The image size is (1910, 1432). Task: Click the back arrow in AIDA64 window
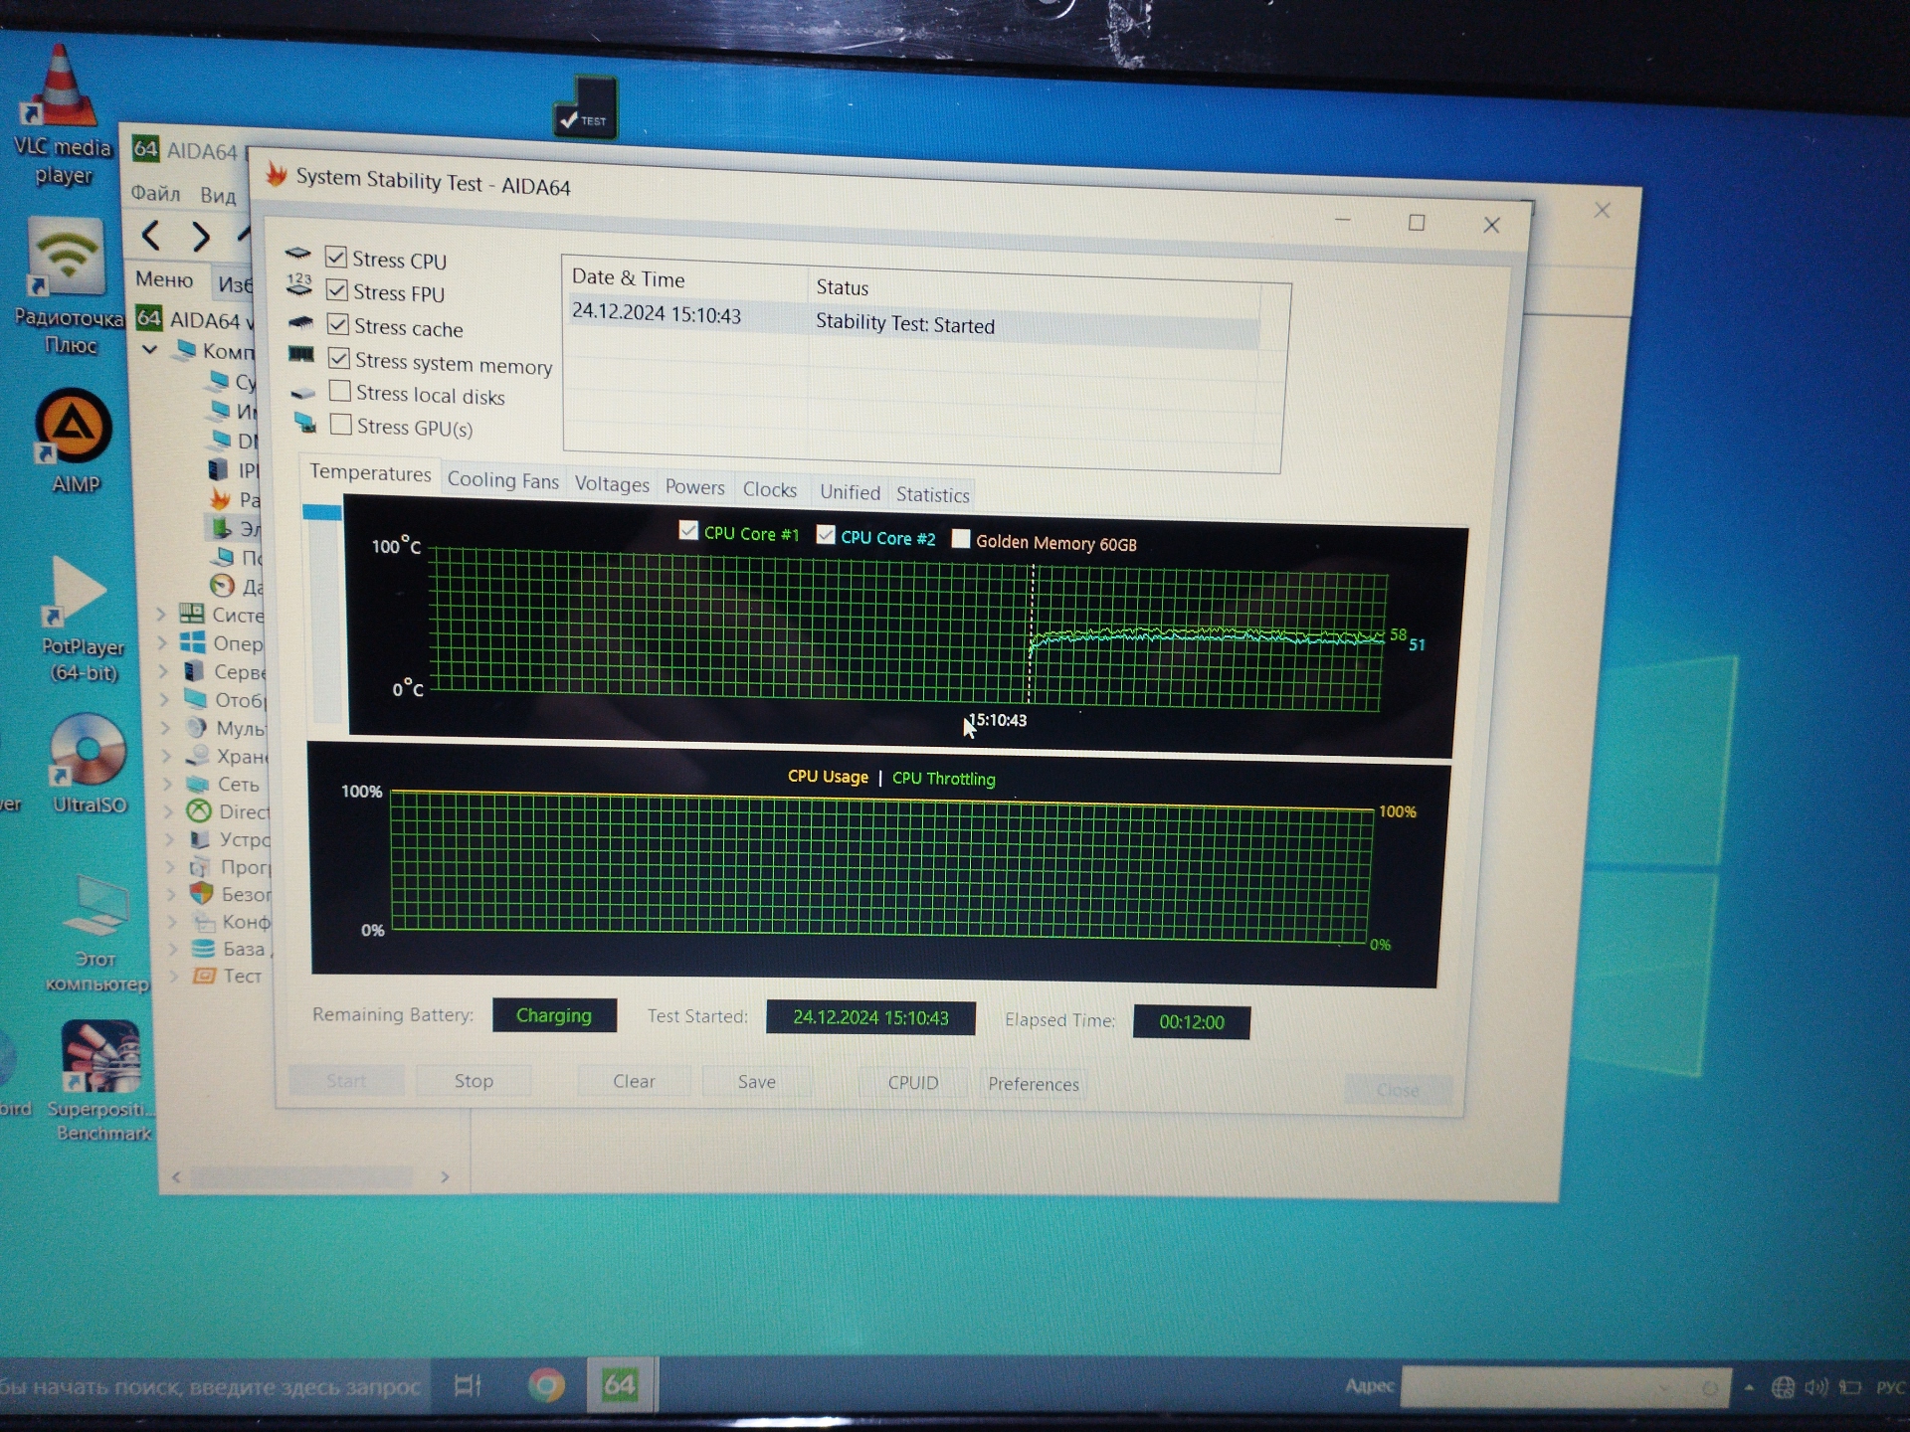[151, 235]
